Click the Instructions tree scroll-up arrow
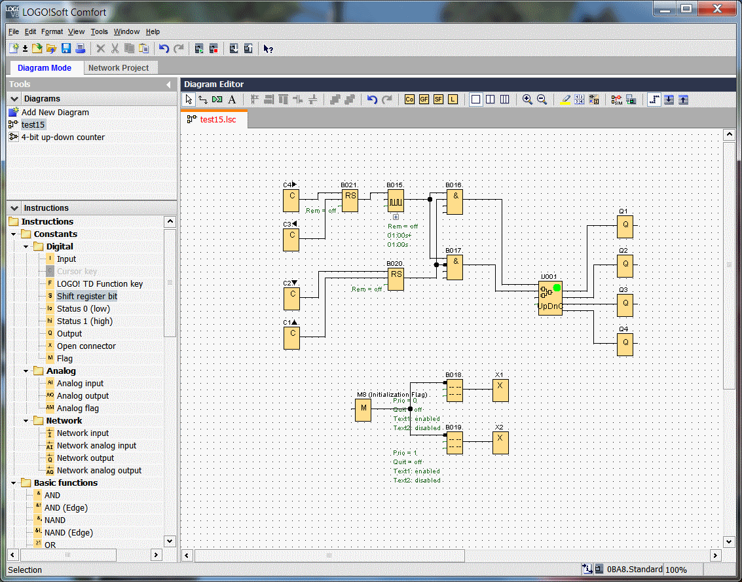The height and width of the screenshot is (582, 742). (x=170, y=221)
